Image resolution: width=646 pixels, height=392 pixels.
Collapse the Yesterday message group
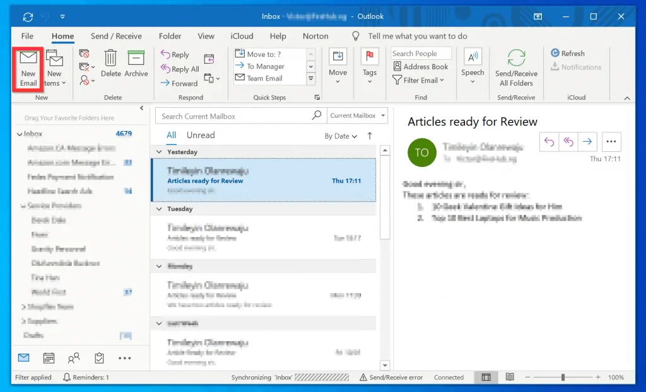[x=159, y=151]
